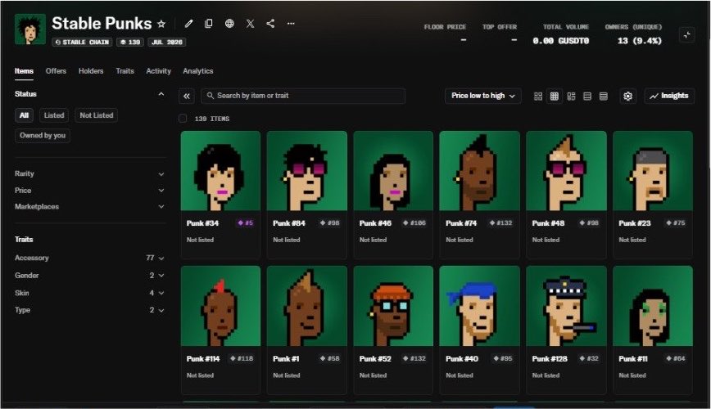Open the Punk #1 card image
The image size is (711, 409).
(x=307, y=306)
